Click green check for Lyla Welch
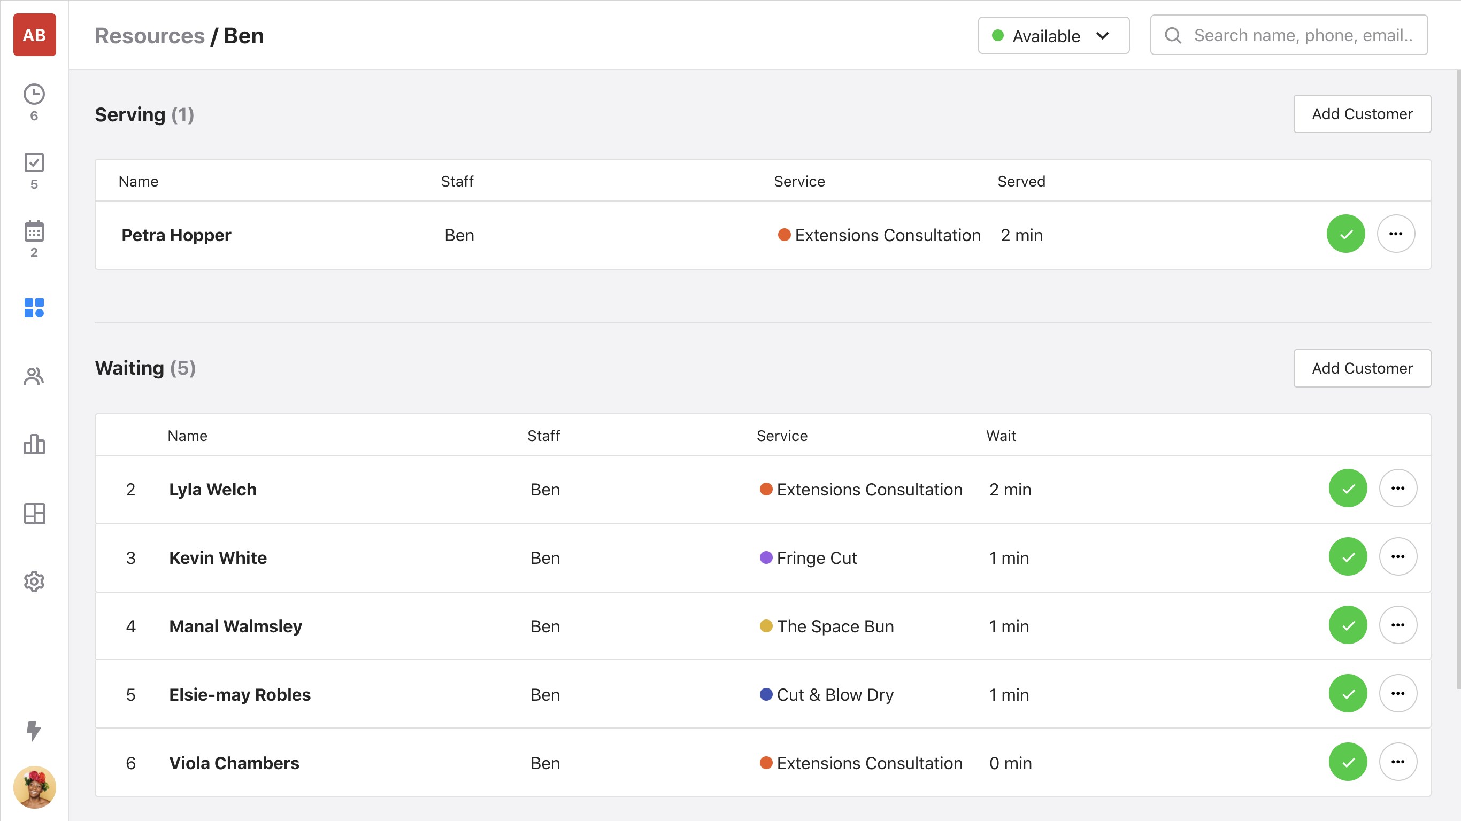Screen dimensions: 1461x821 pos(1348,489)
